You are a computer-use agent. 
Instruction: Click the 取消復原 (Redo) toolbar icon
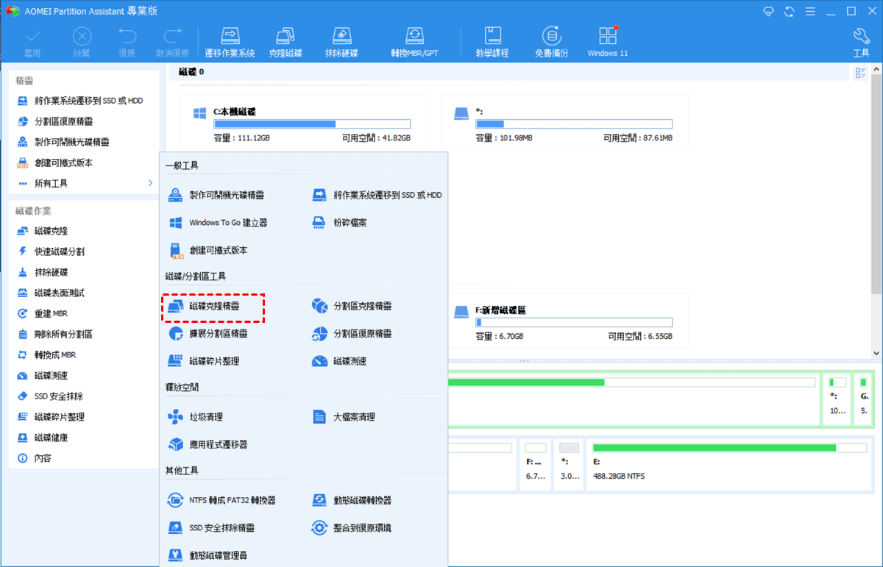173,43
